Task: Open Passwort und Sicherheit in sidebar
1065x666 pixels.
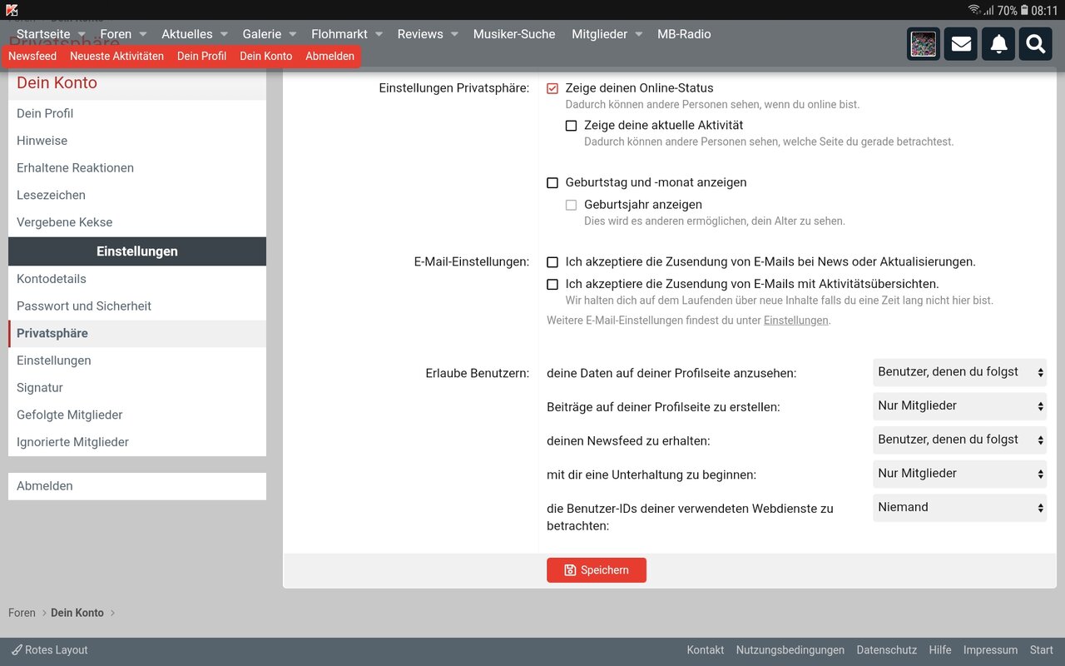Action: (x=137, y=306)
